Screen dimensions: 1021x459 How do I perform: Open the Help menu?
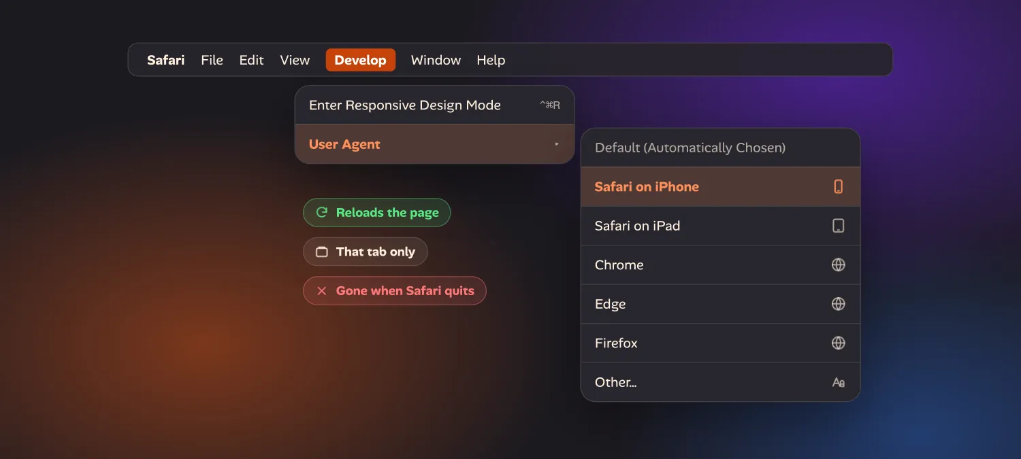click(x=491, y=60)
